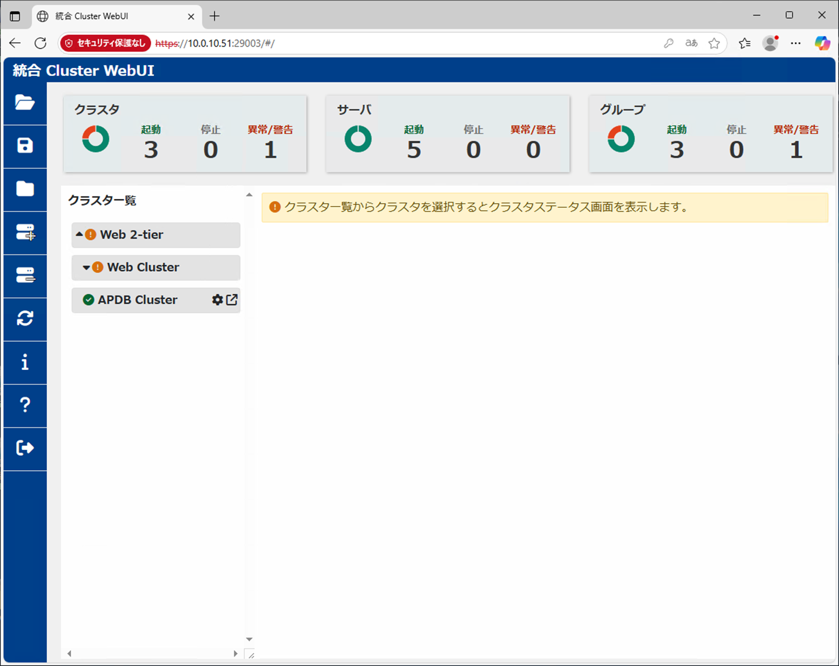
Task: Click the server status donut chart
Action: 358,139
